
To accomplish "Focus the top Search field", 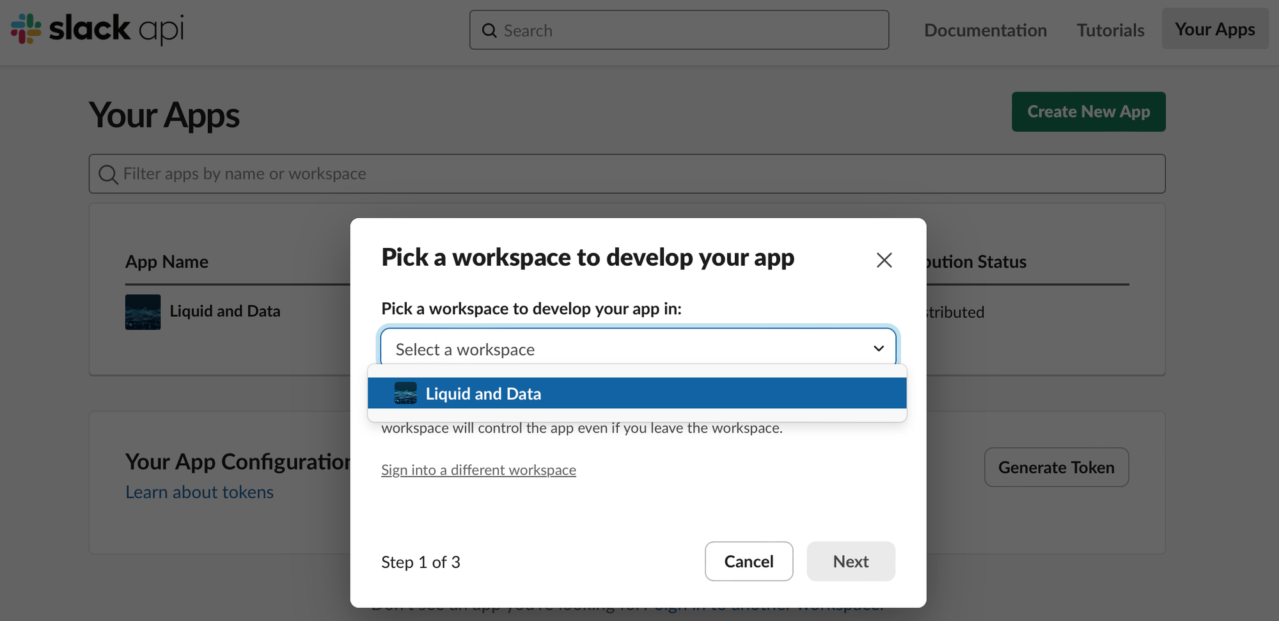I will pos(679,30).
